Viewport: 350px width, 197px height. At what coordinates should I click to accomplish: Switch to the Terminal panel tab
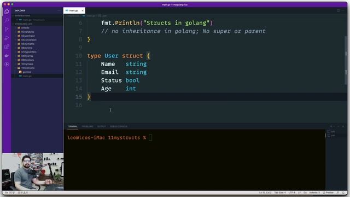click(73, 126)
